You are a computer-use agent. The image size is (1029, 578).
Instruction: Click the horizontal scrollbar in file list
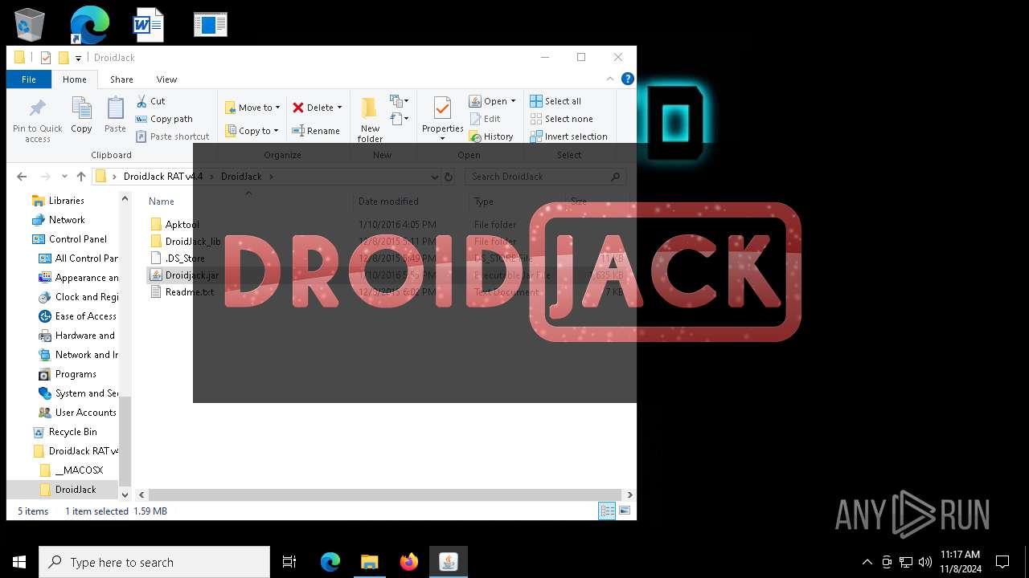384,495
